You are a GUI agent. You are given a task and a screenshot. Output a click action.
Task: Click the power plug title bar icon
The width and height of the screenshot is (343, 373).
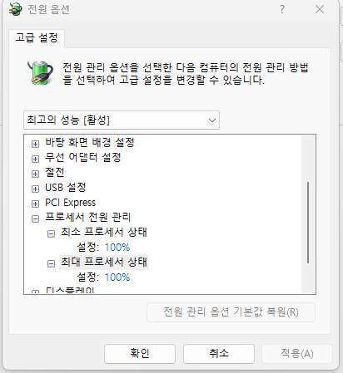click(15, 9)
